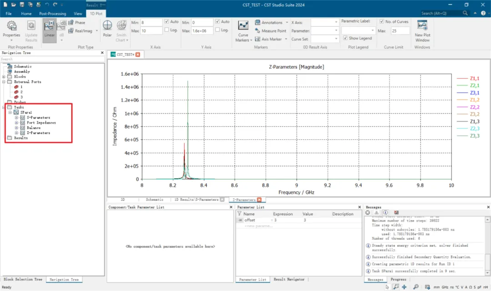
Task: Toggle X Axis Auto checkbox
Action: pyautogui.click(x=166, y=22)
